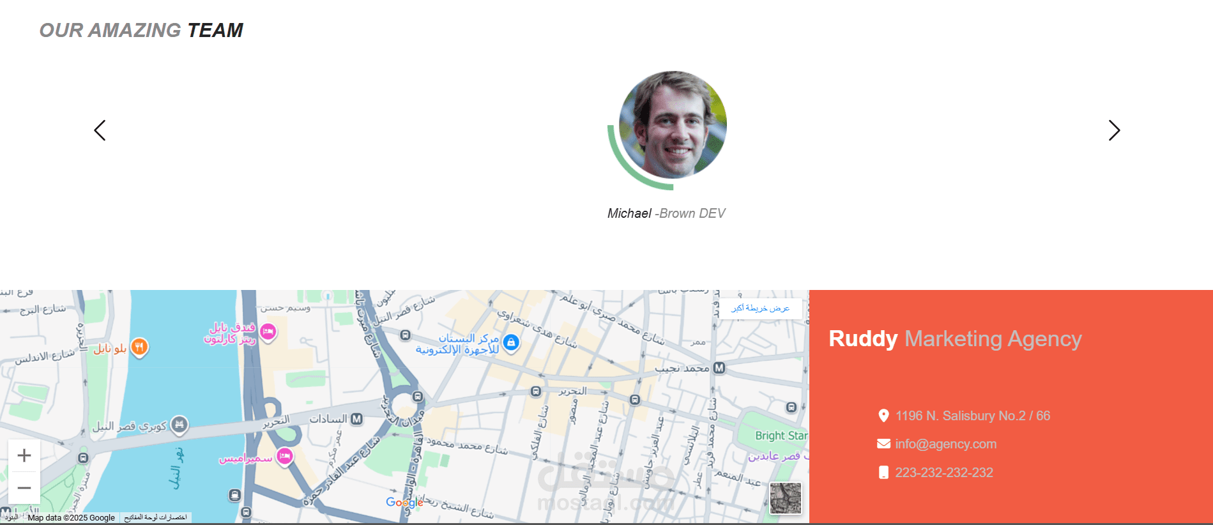Zoom in on the map
This screenshot has height=525, width=1213.
pyautogui.click(x=24, y=455)
